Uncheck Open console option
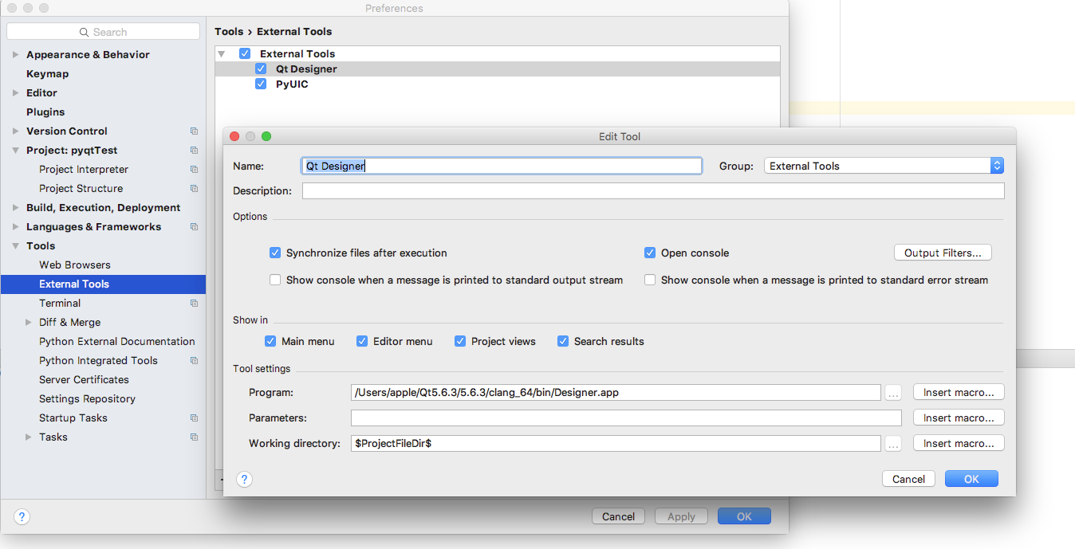This screenshot has width=1075, height=549. coord(650,253)
